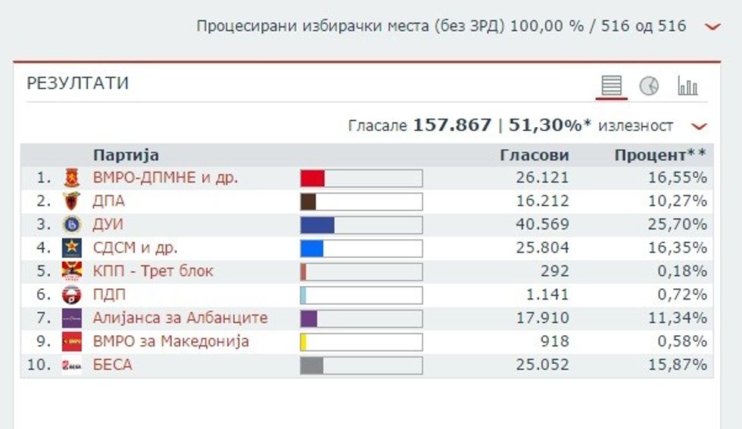
Task: Select the КПП - Трет блок link
Action: (x=153, y=272)
